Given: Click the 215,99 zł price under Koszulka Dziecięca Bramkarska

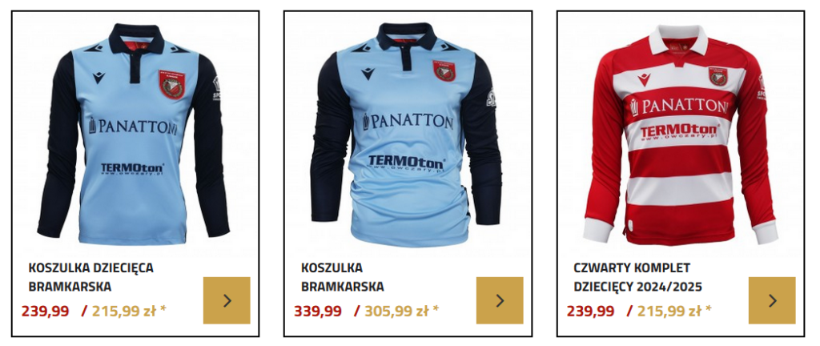Looking at the screenshot, I should [129, 311].
